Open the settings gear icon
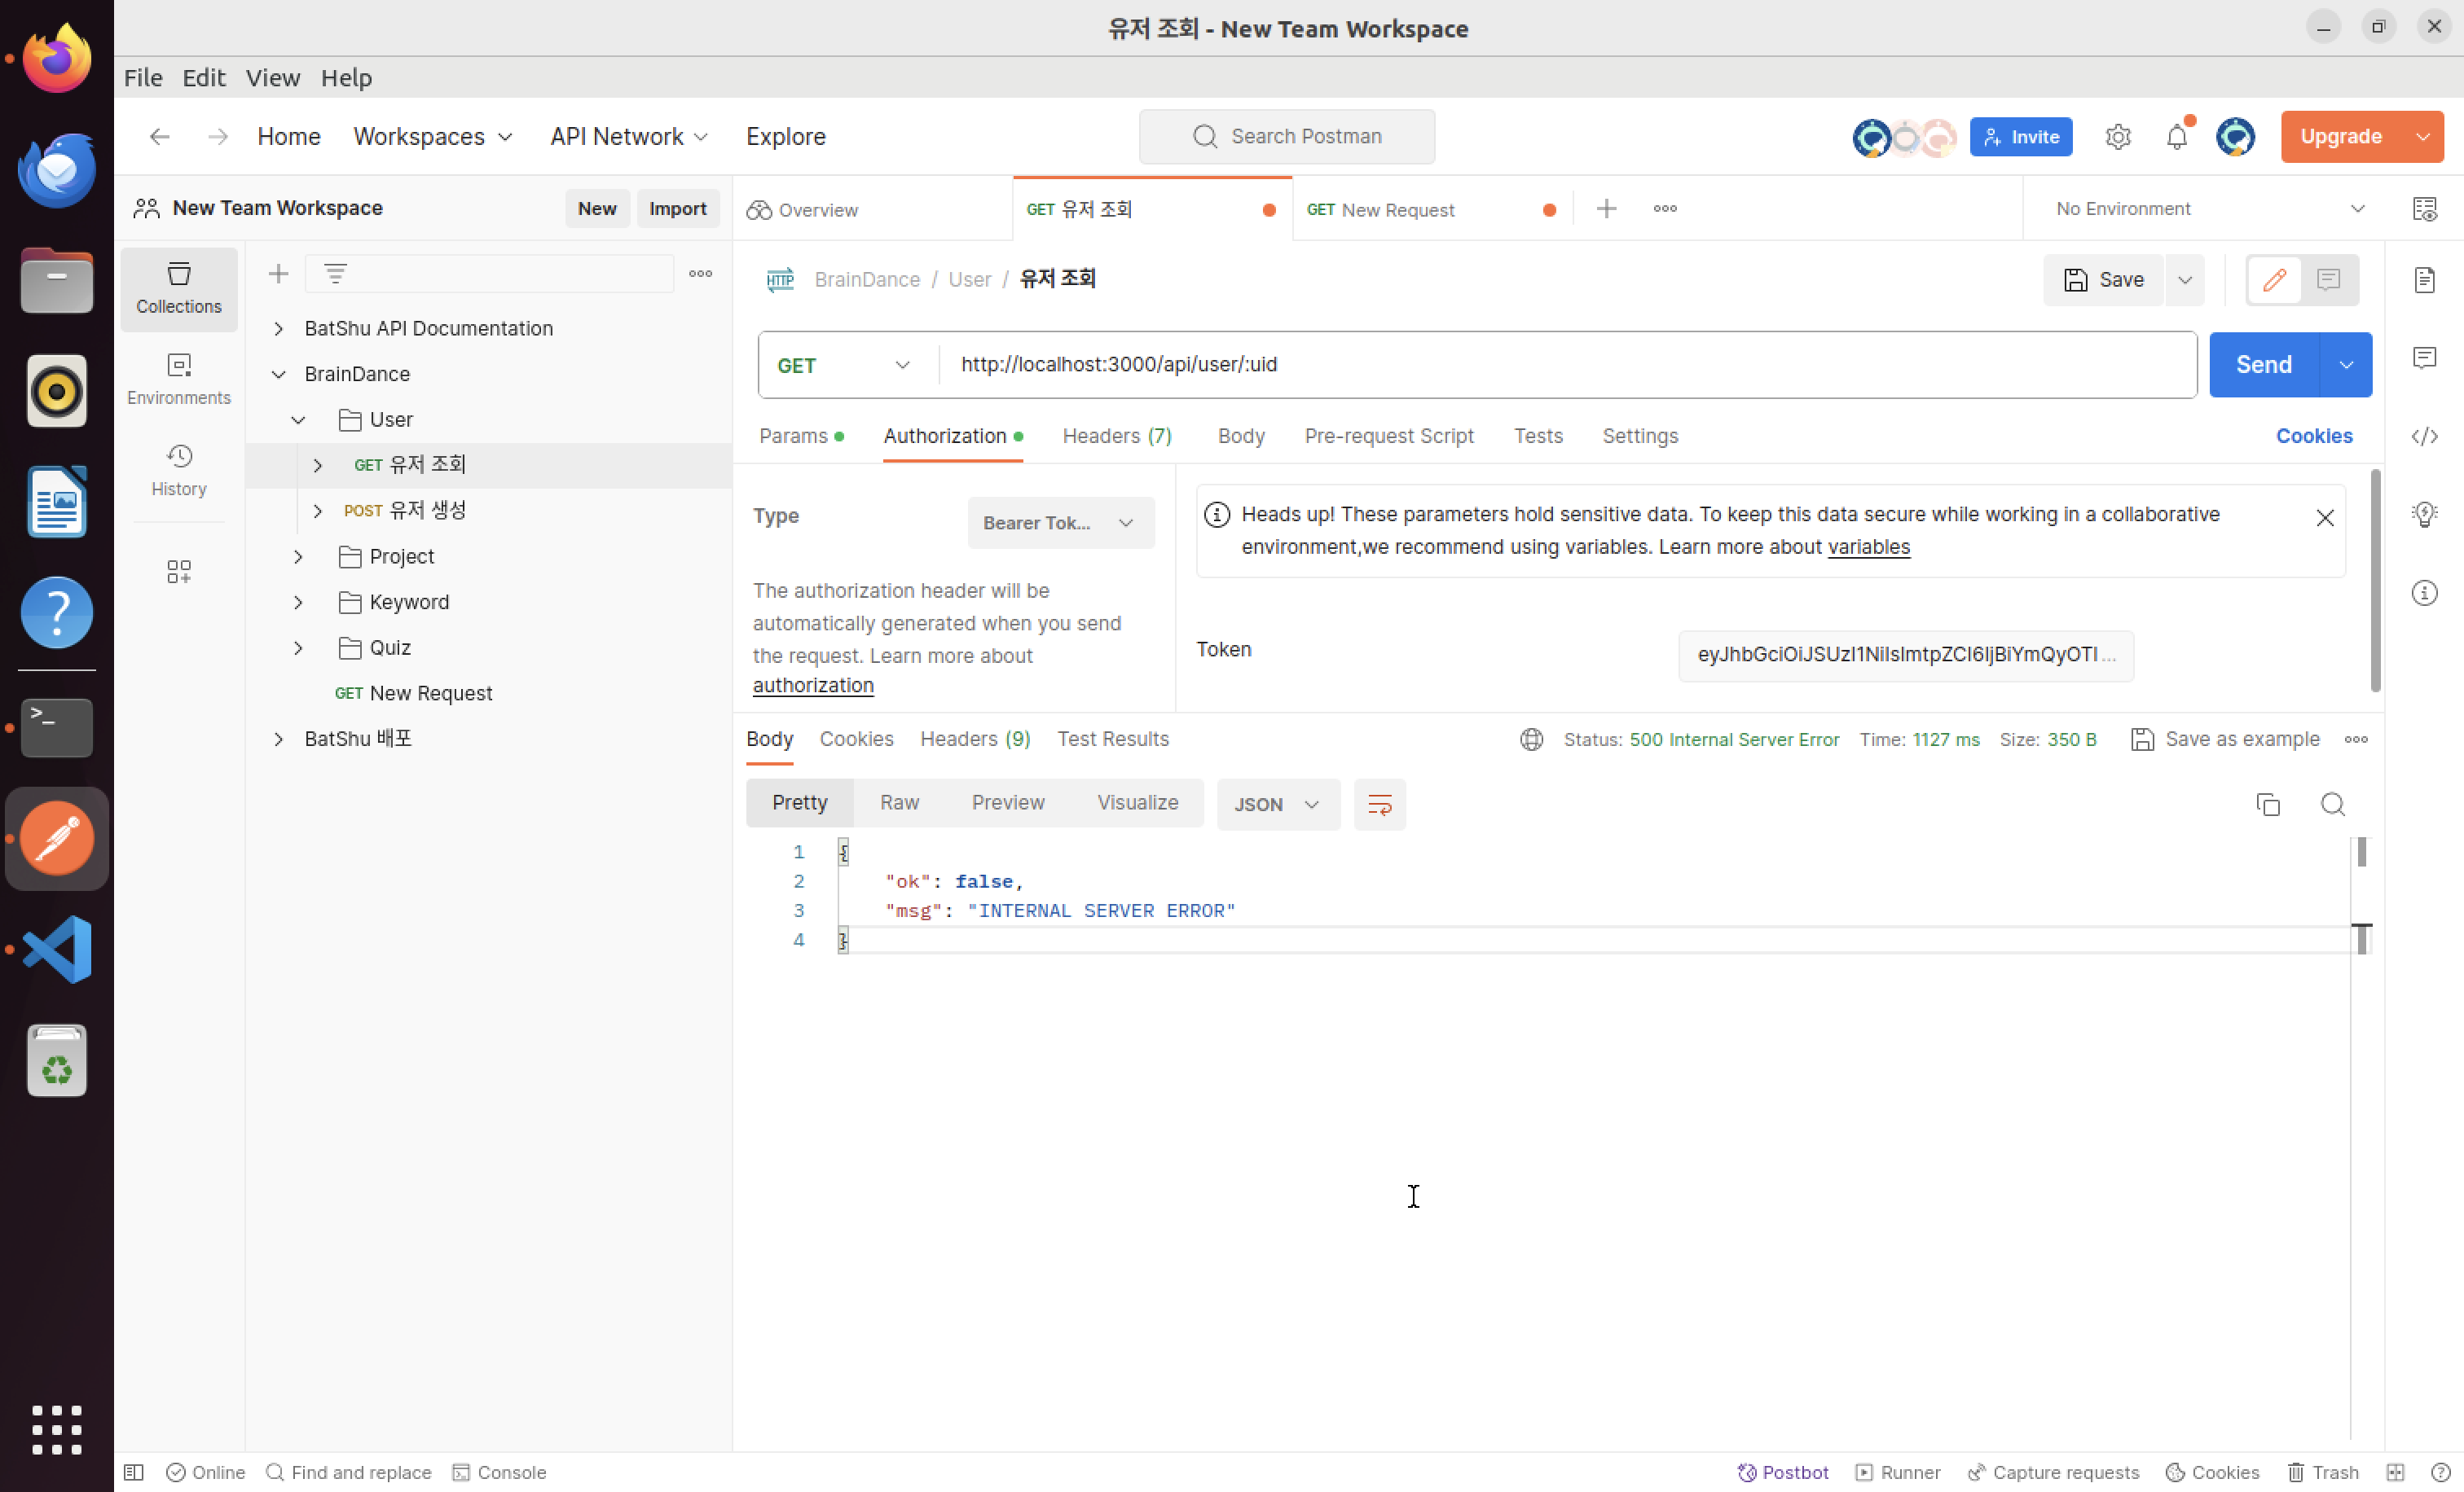2464x1492 pixels. (x=2117, y=136)
